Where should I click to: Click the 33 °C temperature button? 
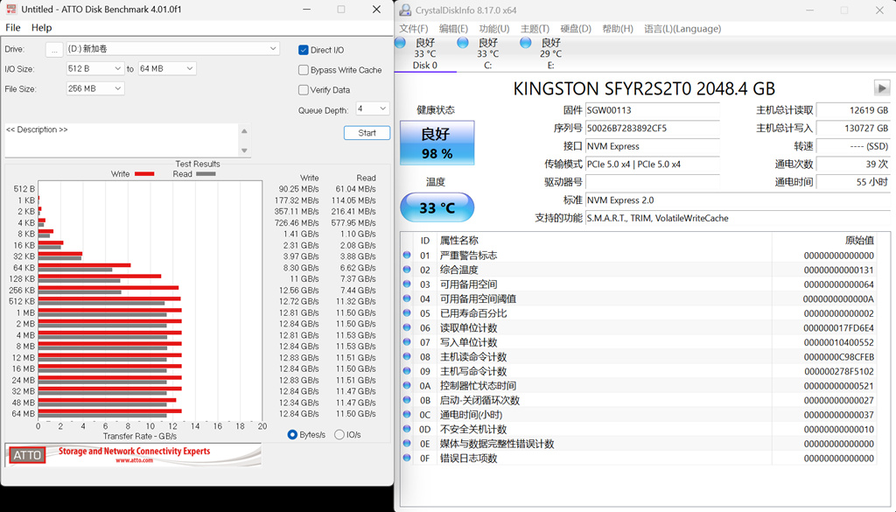point(437,207)
